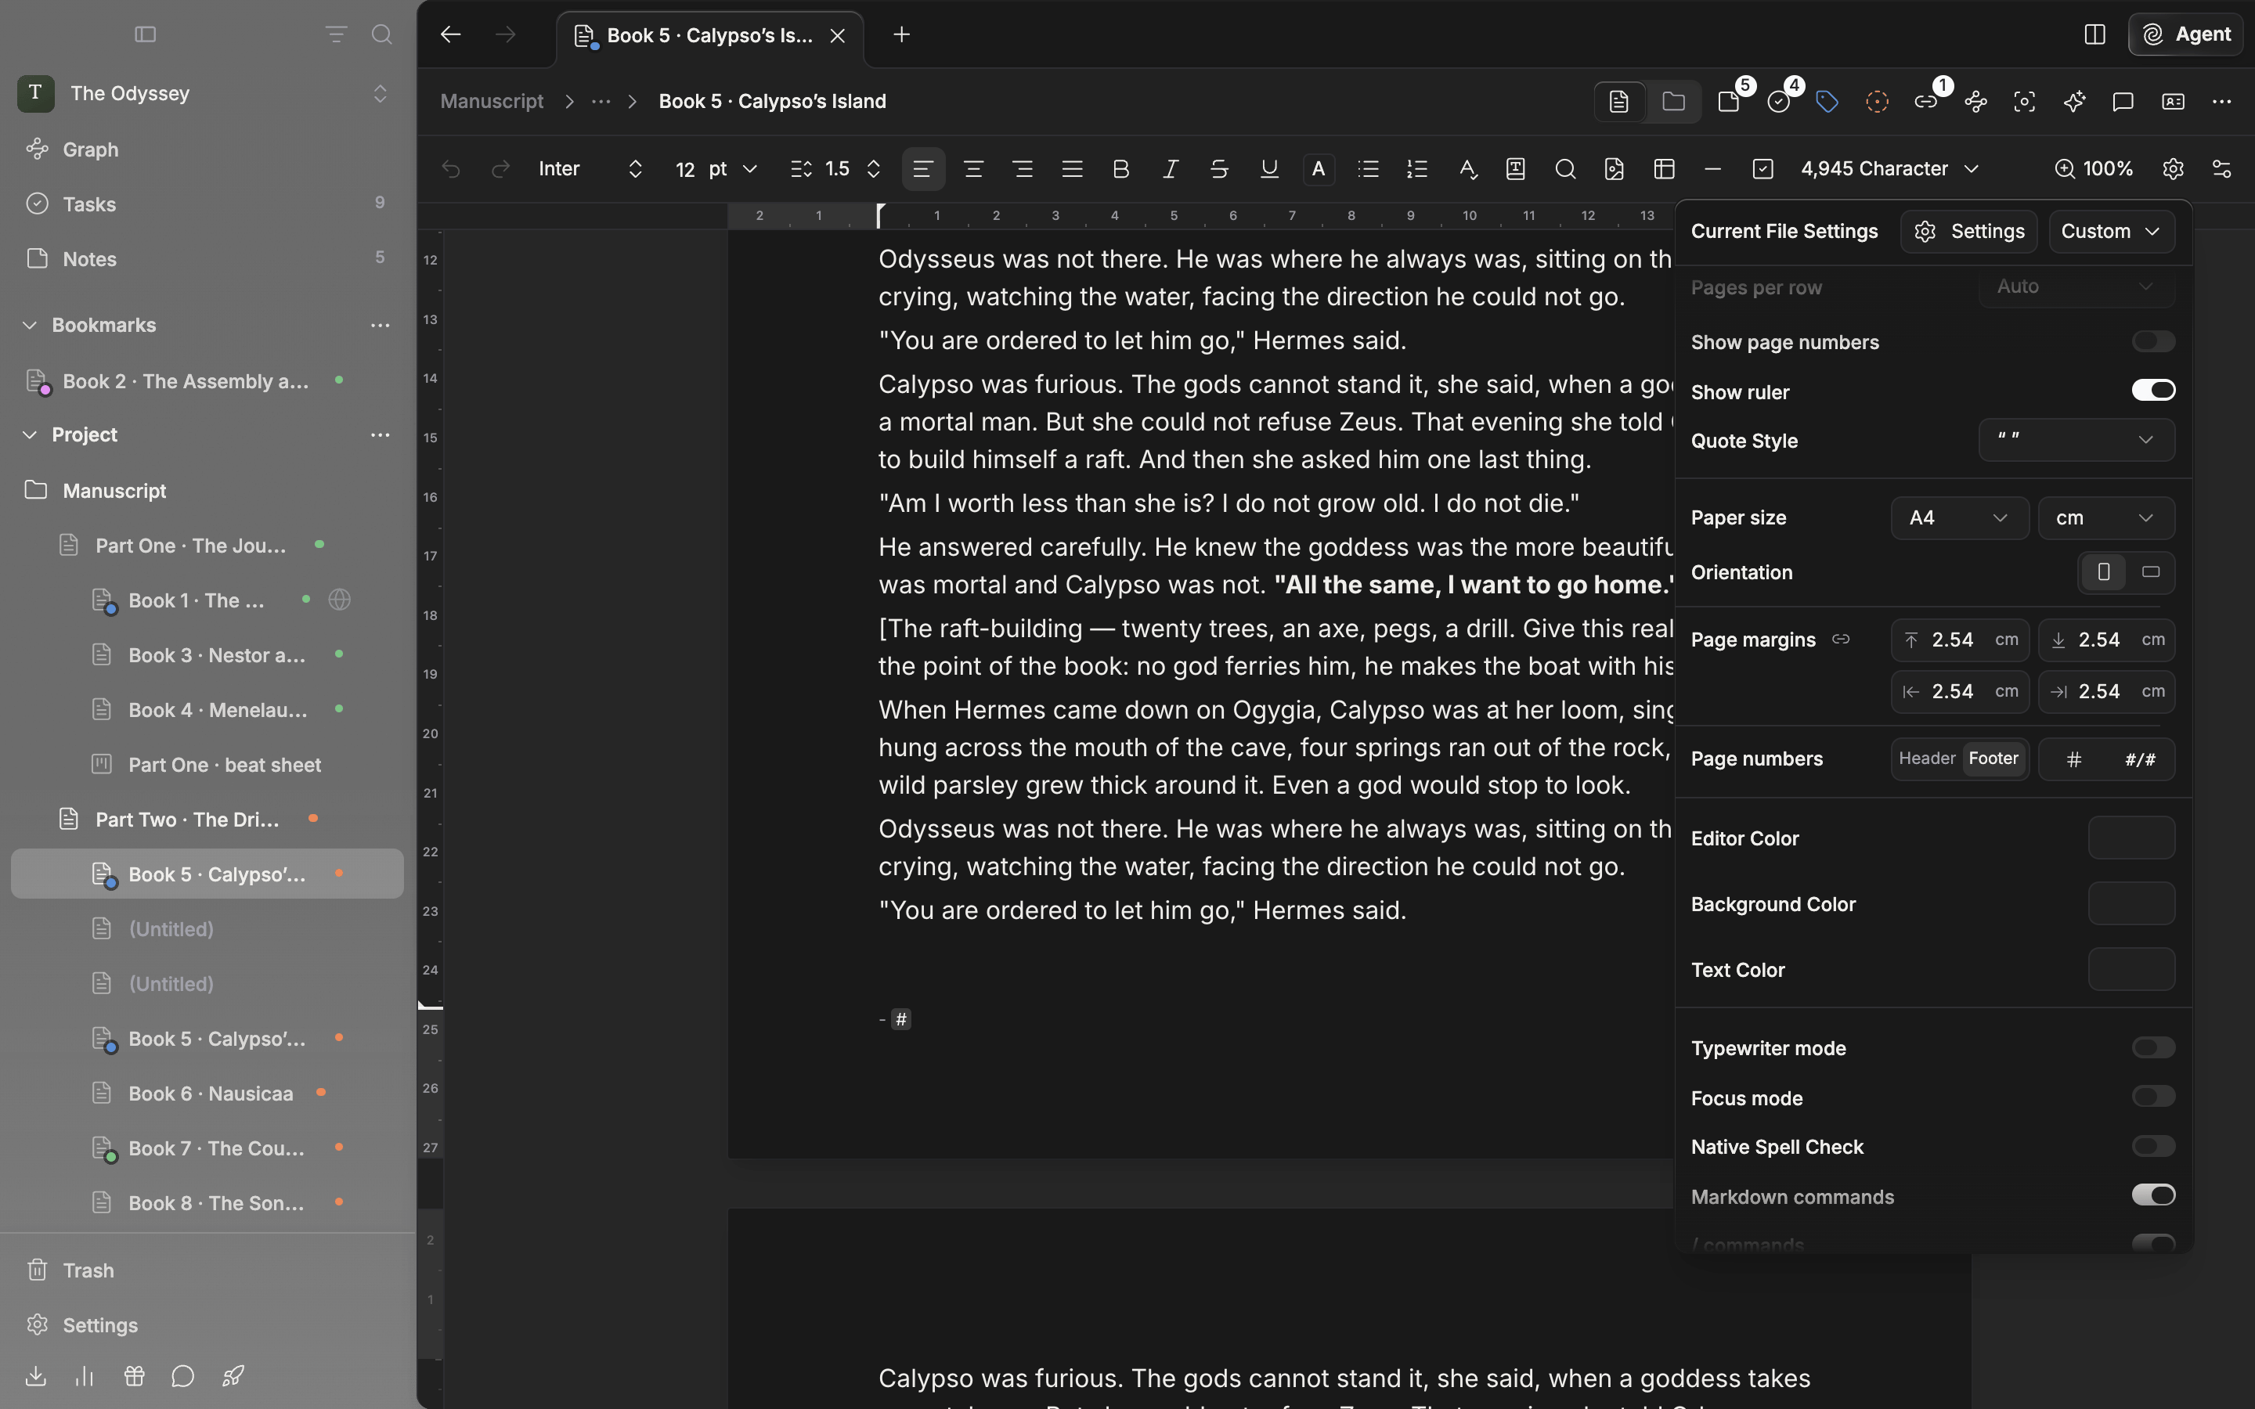This screenshot has height=1409, width=2255.
Task: Select Footer for page numbers
Action: tap(1993, 759)
